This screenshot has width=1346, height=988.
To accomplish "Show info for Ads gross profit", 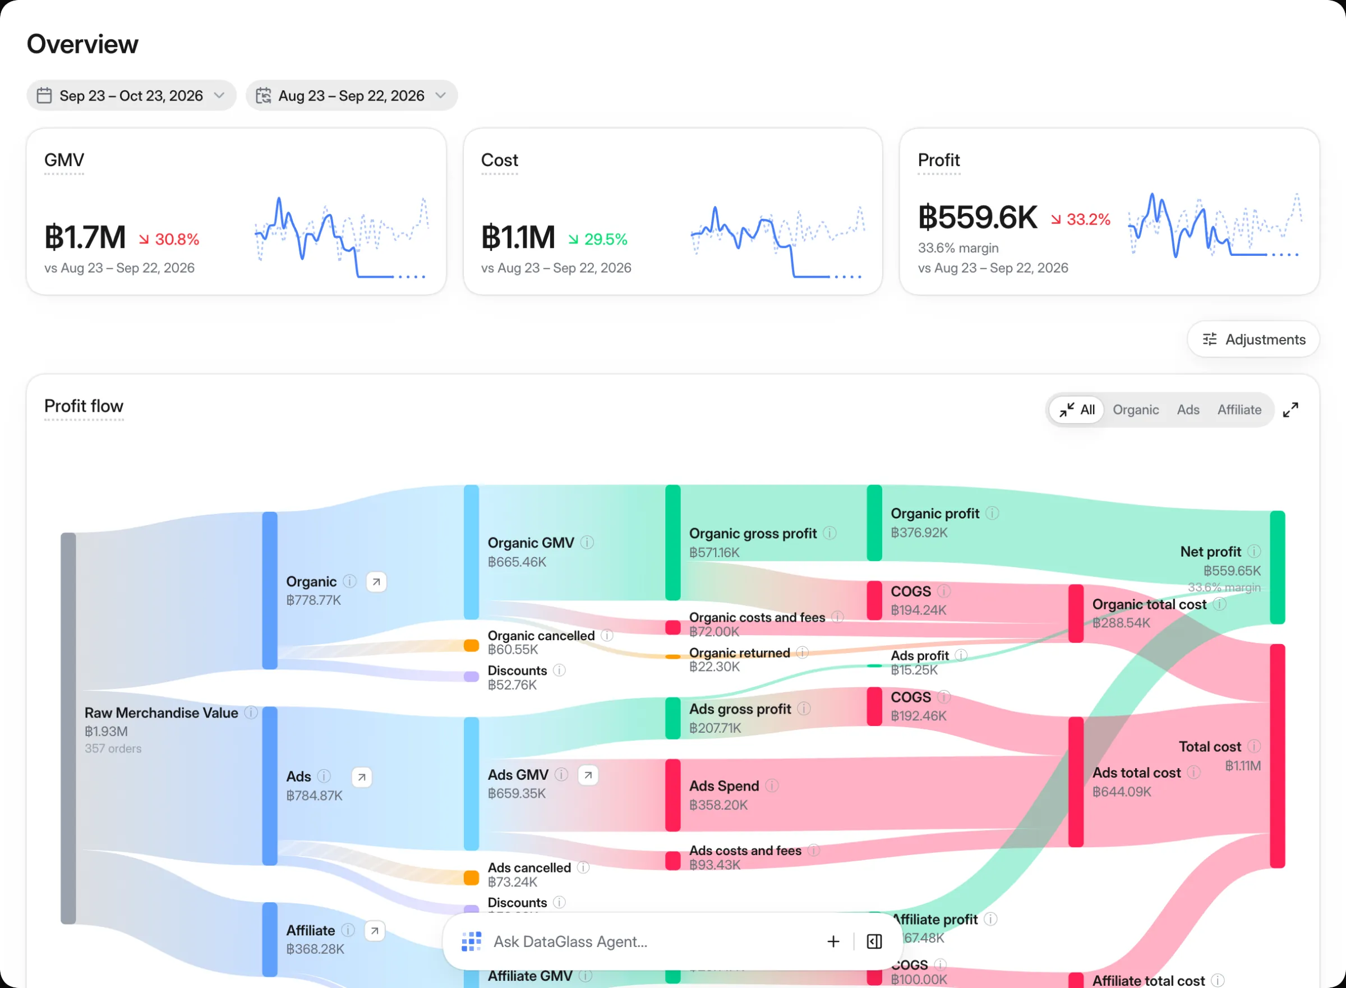I will (x=804, y=709).
